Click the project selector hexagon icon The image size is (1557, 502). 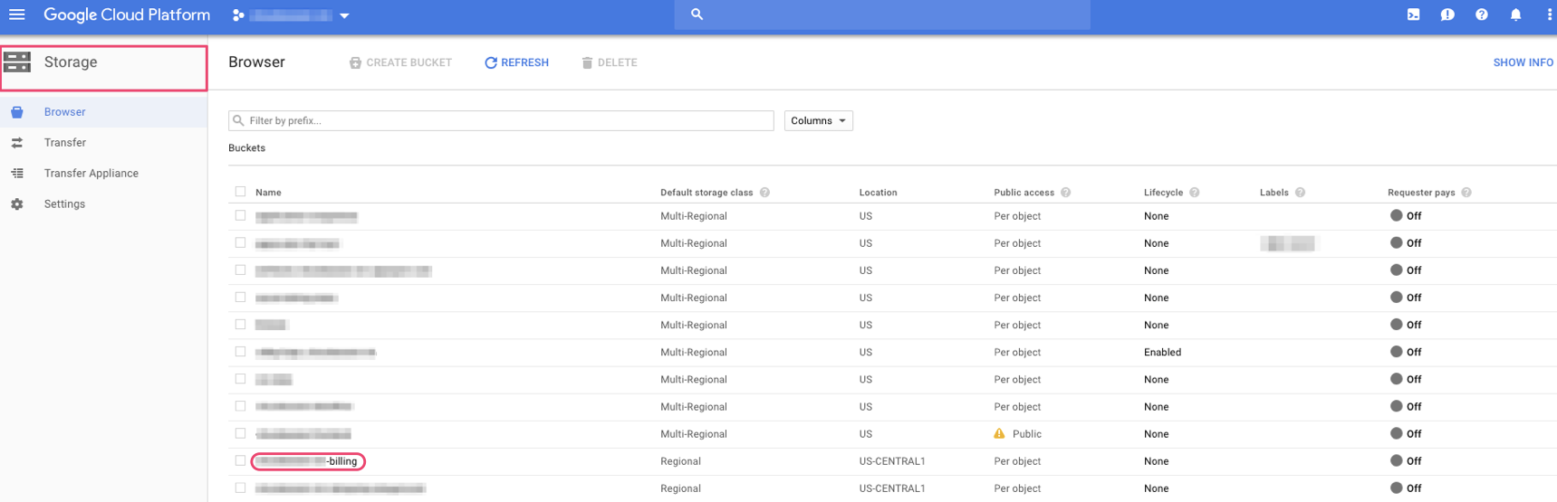[238, 15]
